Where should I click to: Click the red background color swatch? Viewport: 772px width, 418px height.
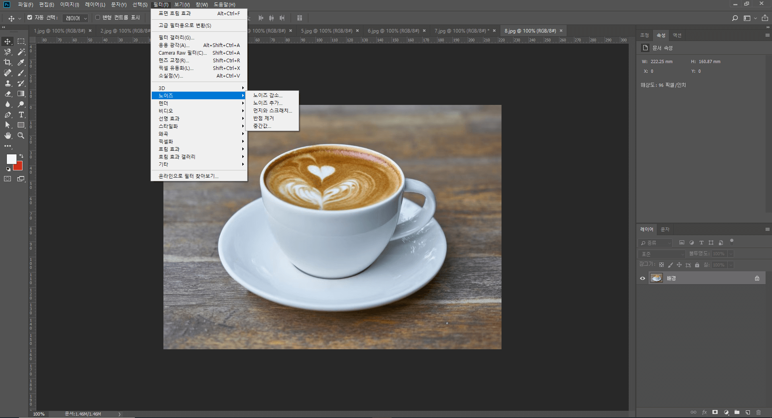coord(19,166)
